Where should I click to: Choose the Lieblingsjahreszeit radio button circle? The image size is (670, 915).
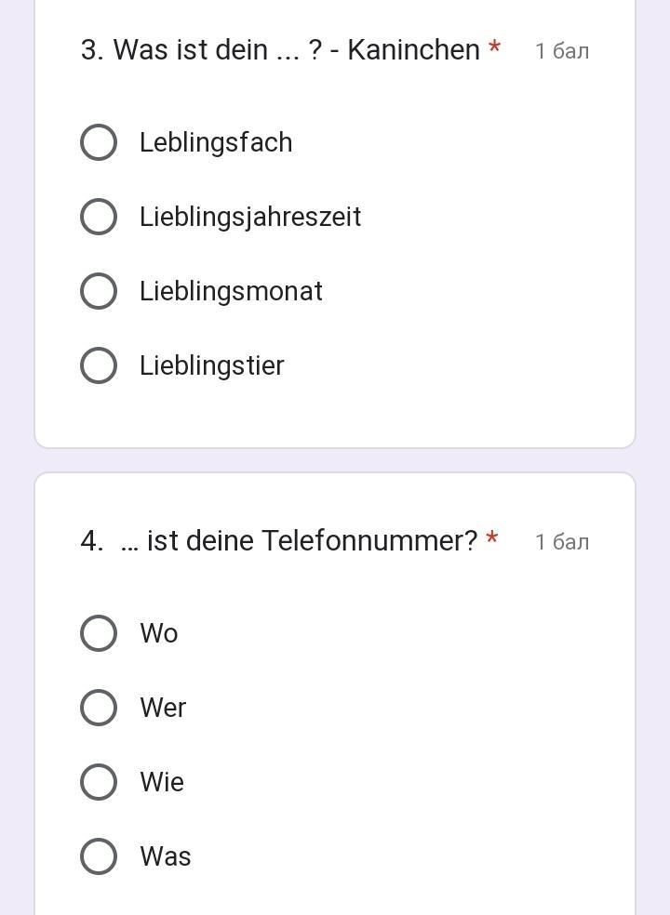pos(99,217)
